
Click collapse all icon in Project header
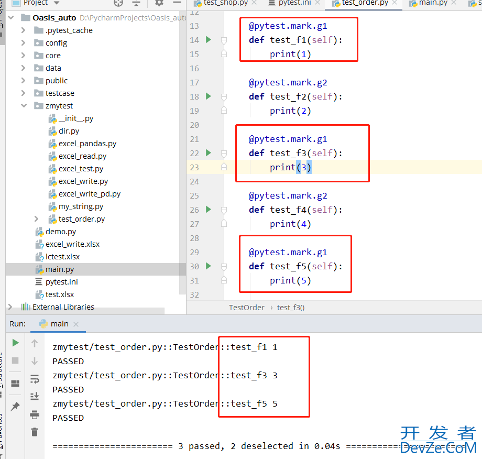[x=136, y=3]
